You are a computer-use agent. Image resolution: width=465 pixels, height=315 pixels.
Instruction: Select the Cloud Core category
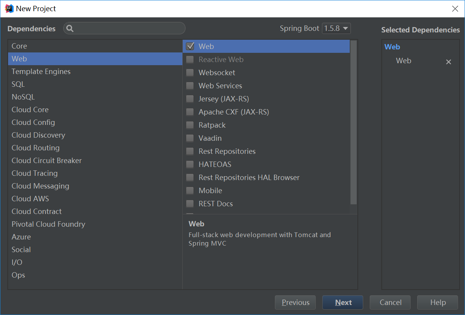95,109
